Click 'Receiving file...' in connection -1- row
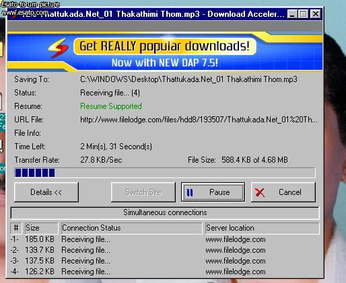346x283 pixels. (x=86, y=239)
